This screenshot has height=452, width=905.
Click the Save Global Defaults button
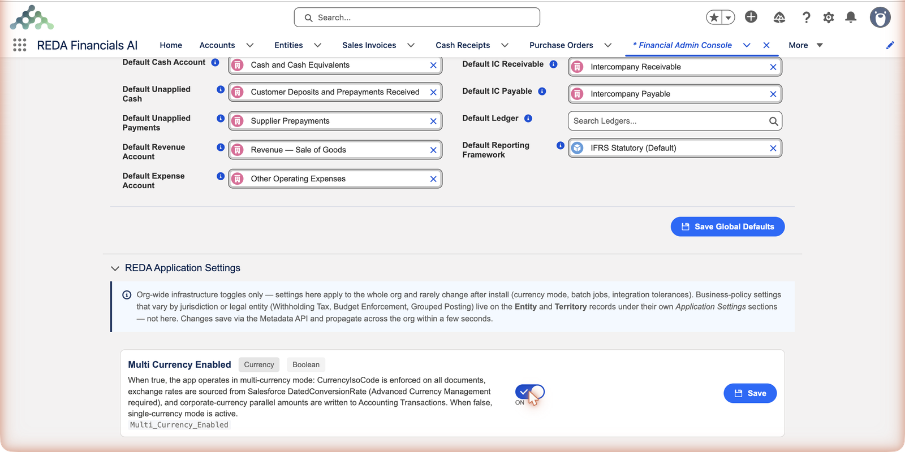coord(727,227)
